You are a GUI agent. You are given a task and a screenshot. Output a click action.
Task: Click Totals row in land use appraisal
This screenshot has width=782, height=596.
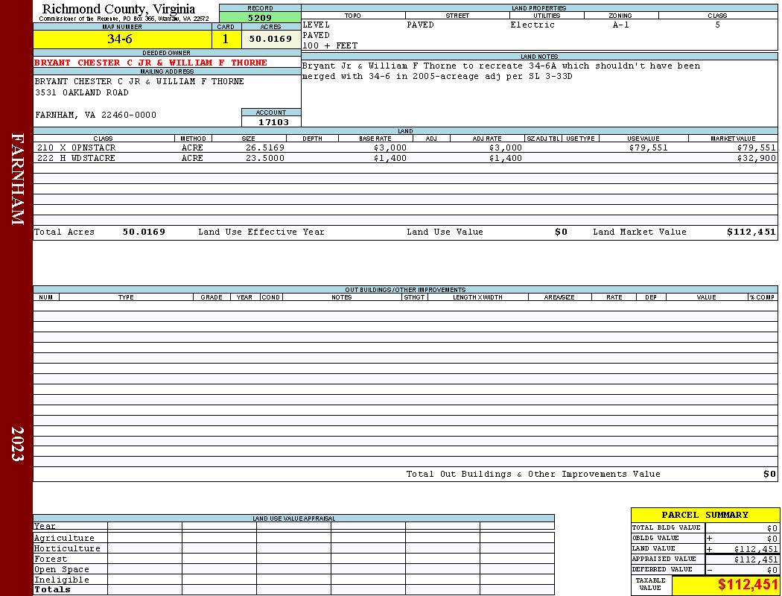coord(293,590)
